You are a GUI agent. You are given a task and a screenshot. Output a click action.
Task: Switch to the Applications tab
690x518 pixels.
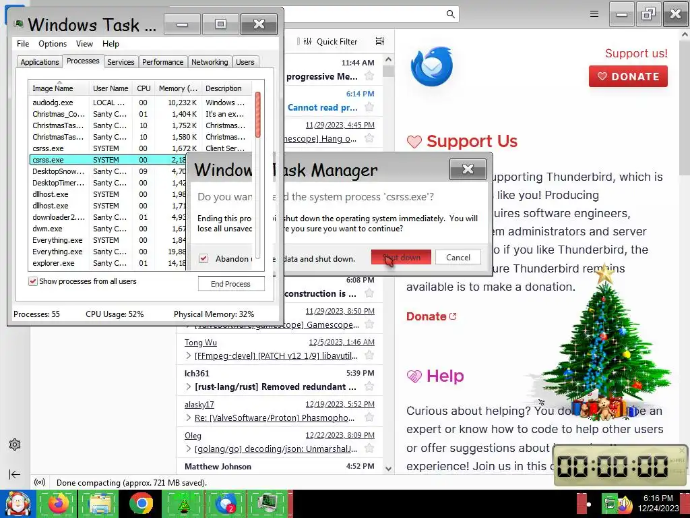pyautogui.click(x=40, y=62)
